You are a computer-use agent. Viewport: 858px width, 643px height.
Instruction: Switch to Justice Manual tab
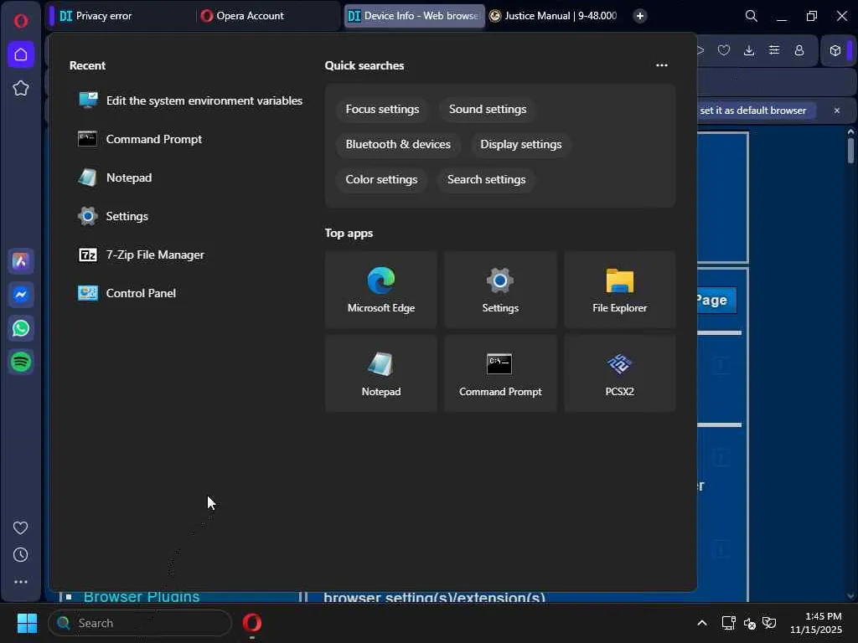[555, 16]
